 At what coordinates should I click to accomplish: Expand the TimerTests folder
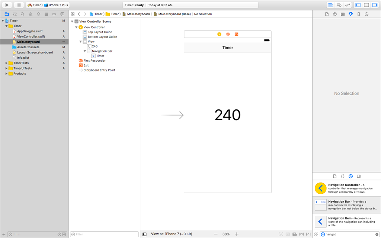click(x=6, y=63)
